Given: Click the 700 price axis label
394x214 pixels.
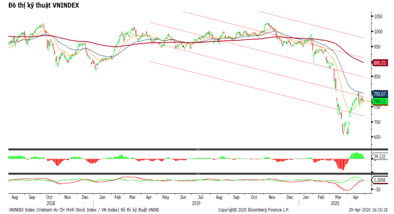Looking at the screenshot, I should 377,122.
